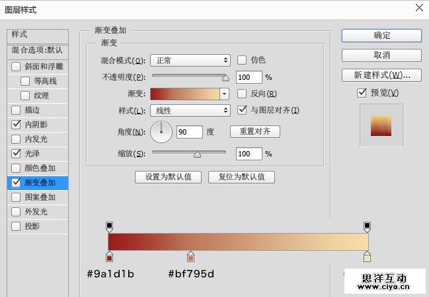
Task: Click the 缩放 value field showing 100
Action: point(249,154)
